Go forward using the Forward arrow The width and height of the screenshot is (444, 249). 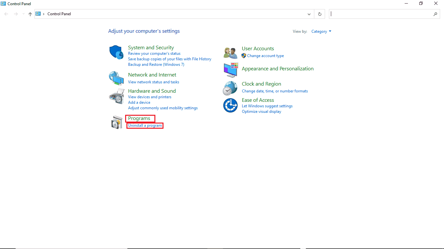pyautogui.click(x=16, y=14)
